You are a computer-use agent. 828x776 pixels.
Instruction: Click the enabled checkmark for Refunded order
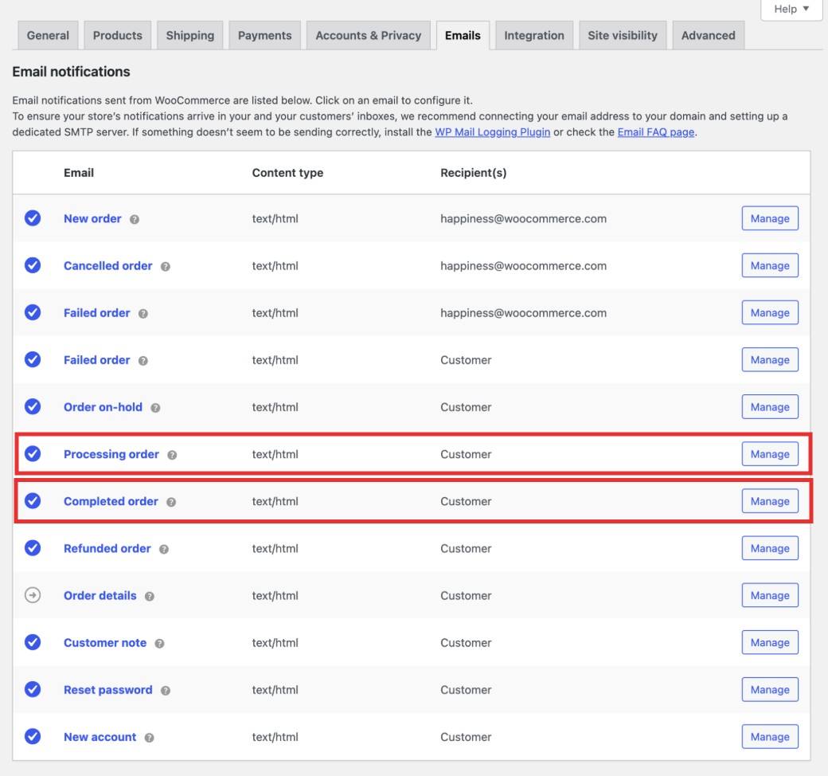click(33, 547)
